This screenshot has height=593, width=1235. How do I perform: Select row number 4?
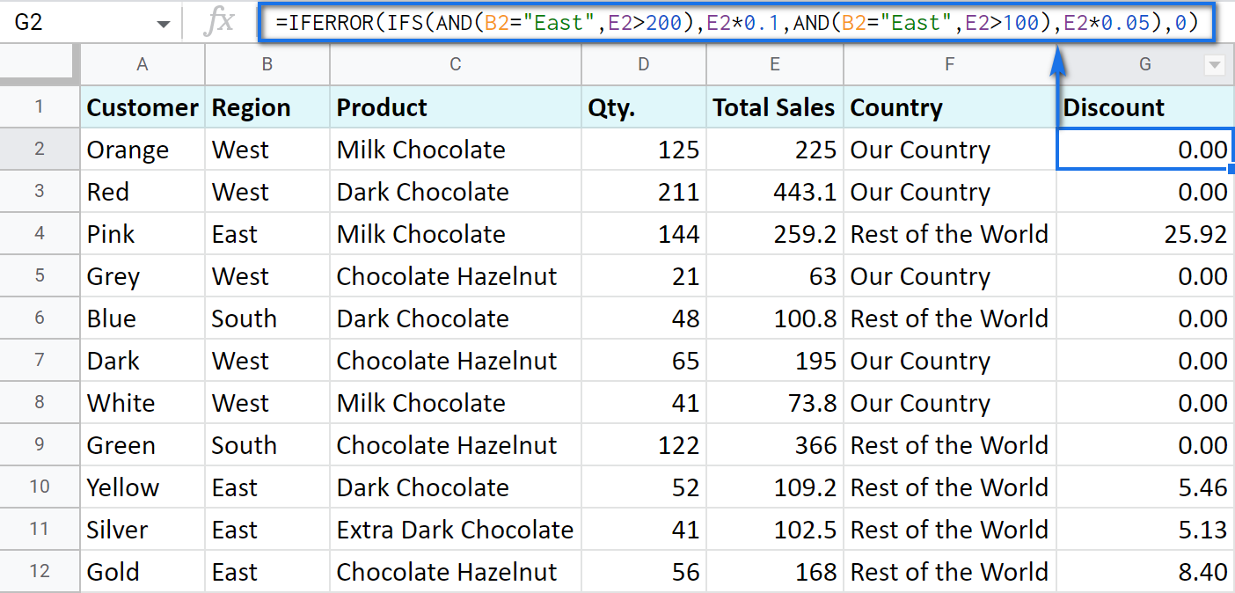[40, 233]
